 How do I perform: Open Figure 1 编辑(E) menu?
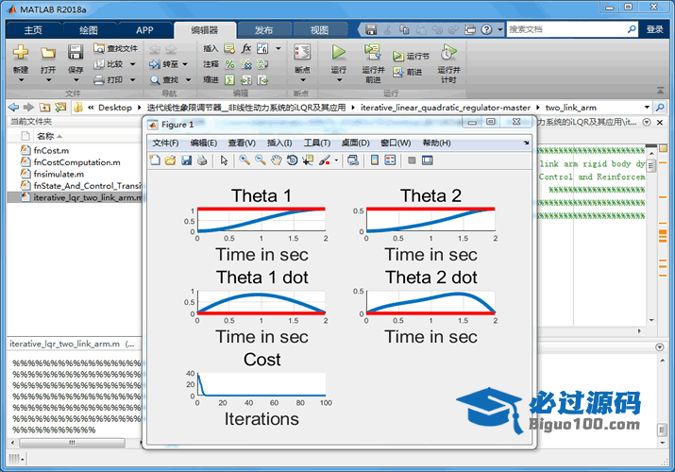203,143
